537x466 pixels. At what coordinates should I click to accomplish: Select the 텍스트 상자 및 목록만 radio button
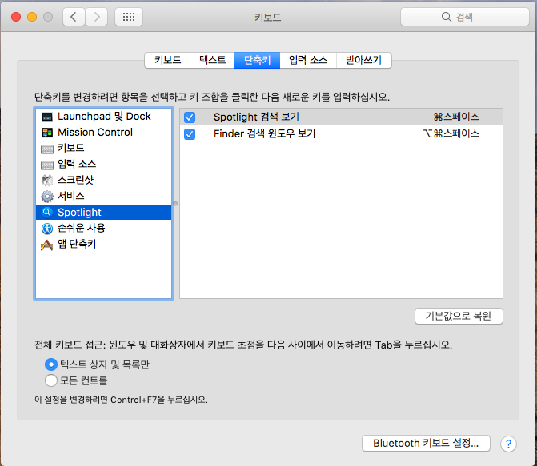[x=50, y=364]
